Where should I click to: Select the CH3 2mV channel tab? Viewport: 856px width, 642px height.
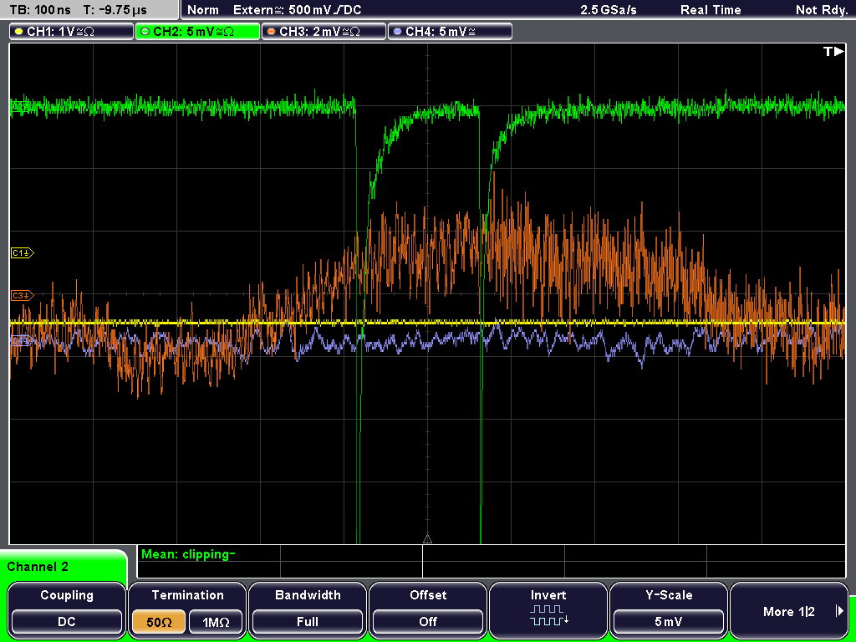pos(324,32)
